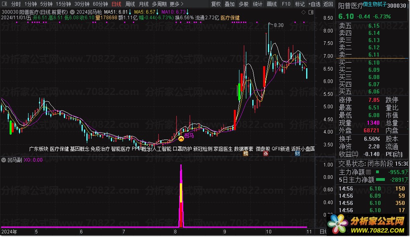Viewport: 411px width, 237px height.
Task: Click the 8.30 high price label on chart
Action: [x=279, y=25]
